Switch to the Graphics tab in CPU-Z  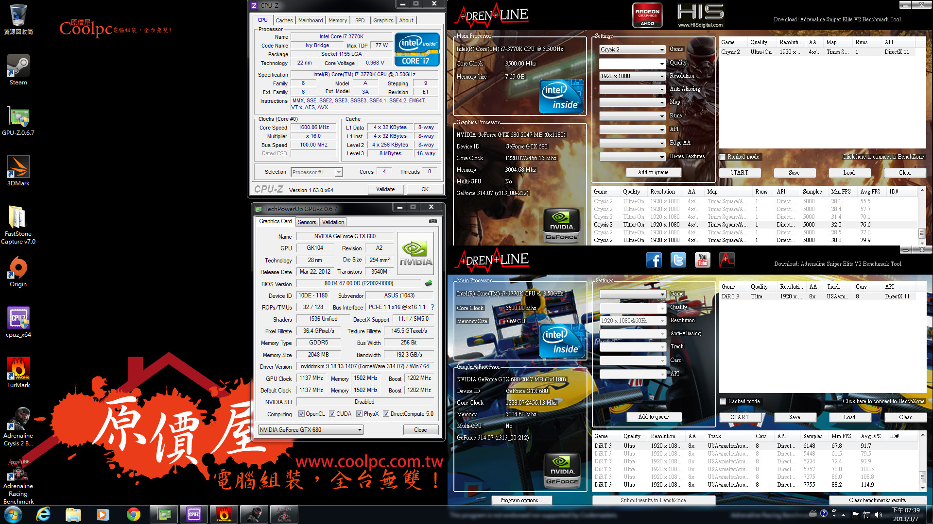click(383, 20)
